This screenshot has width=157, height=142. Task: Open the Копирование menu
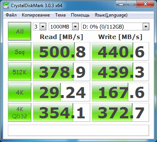[36, 15]
